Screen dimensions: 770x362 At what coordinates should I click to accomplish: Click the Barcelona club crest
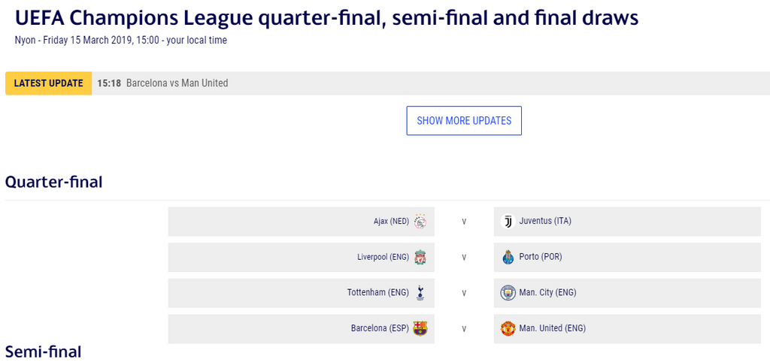420,328
